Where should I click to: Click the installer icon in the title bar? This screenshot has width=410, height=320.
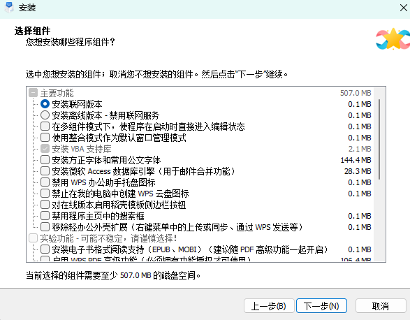(x=9, y=7)
